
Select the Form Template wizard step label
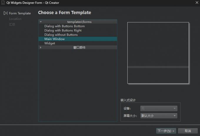pyautogui.click(x=20, y=13)
